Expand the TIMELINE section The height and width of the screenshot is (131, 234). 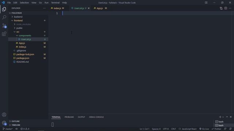click(x=28, y=125)
